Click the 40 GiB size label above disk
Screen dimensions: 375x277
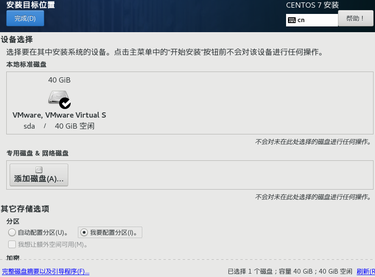point(59,80)
